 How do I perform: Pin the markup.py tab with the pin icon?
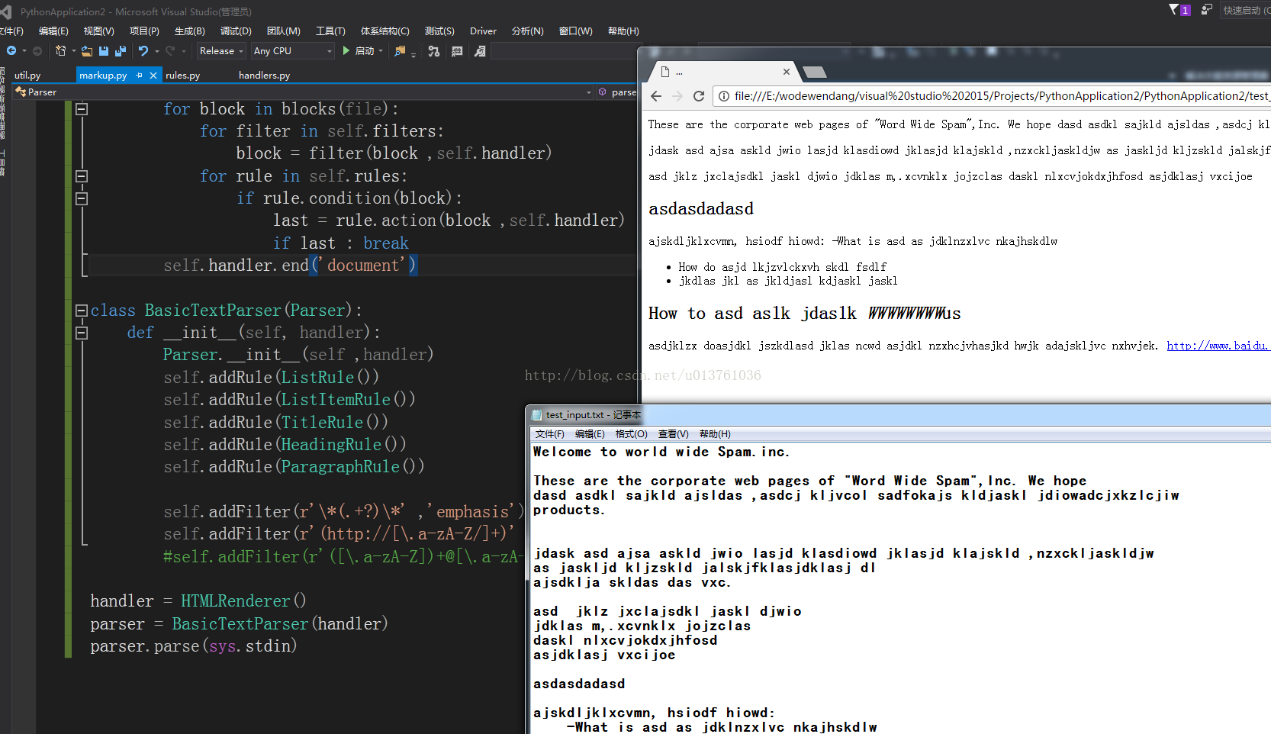[139, 75]
